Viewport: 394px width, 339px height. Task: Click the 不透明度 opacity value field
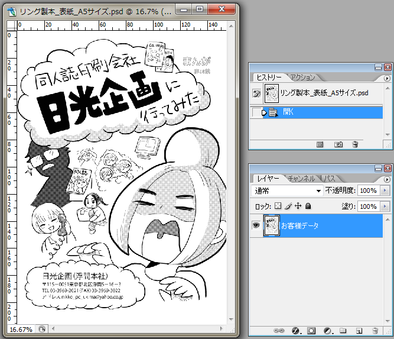369,191
